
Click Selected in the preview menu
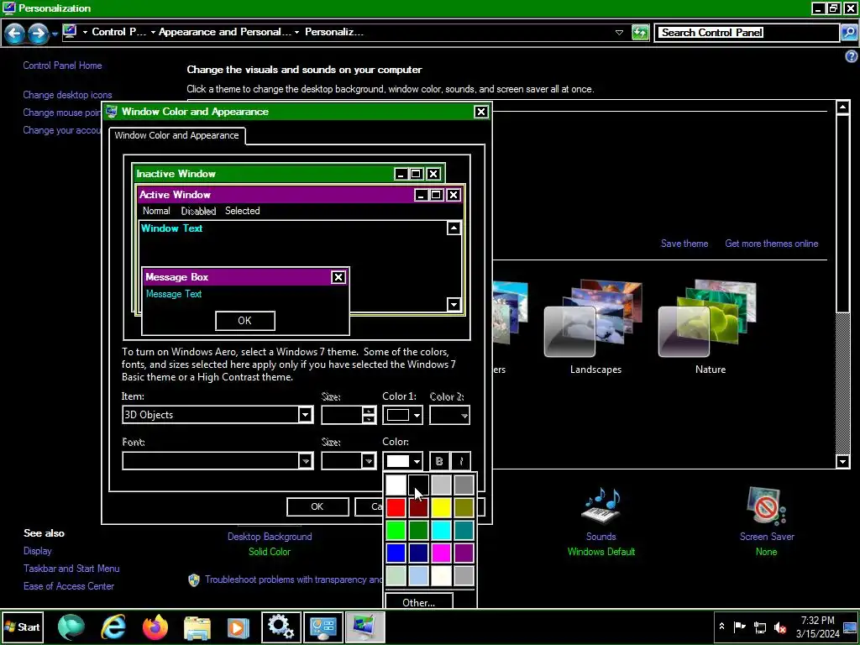pyautogui.click(x=243, y=211)
